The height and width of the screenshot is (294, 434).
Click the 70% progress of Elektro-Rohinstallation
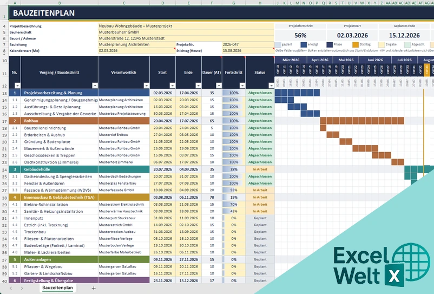click(x=234, y=205)
